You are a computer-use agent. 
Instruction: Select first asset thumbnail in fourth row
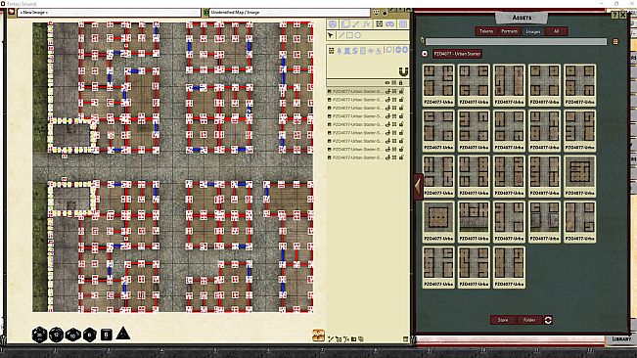pos(438,222)
